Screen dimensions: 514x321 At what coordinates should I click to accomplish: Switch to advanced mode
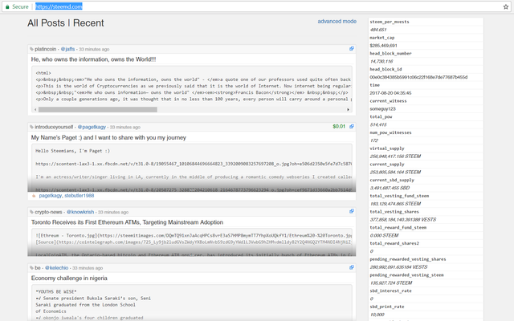click(x=337, y=21)
